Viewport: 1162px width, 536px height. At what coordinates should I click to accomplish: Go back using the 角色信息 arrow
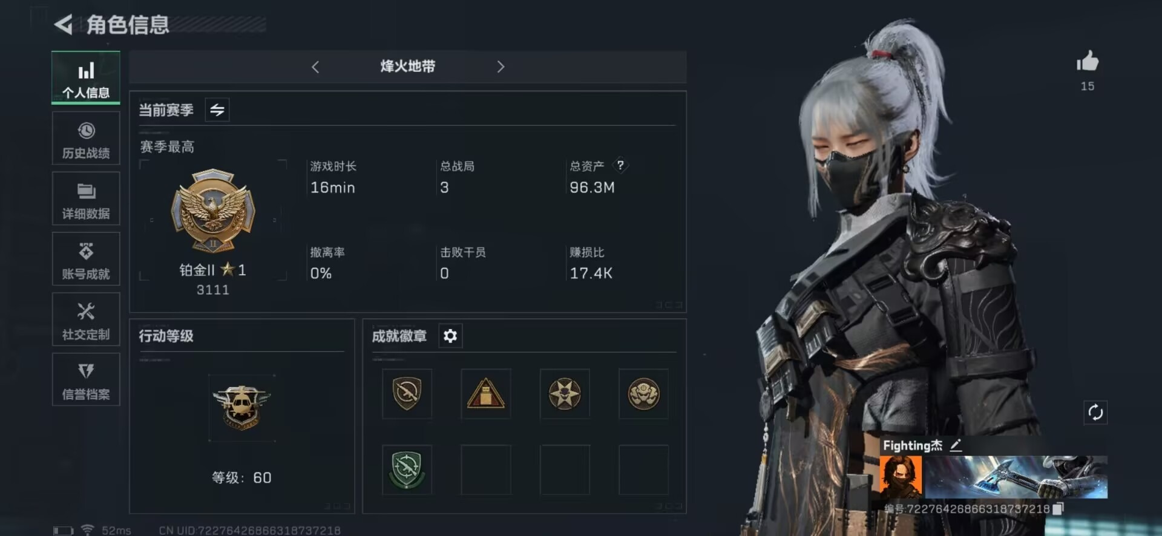(64, 24)
